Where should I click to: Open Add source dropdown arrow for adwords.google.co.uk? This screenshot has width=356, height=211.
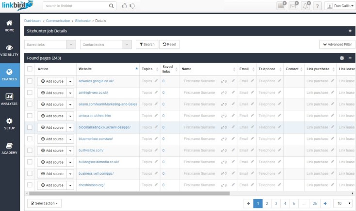click(x=70, y=81)
